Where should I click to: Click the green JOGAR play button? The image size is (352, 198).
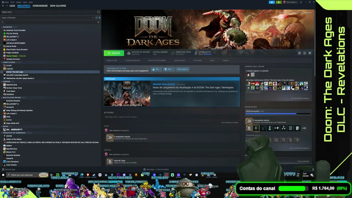pos(114,53)
